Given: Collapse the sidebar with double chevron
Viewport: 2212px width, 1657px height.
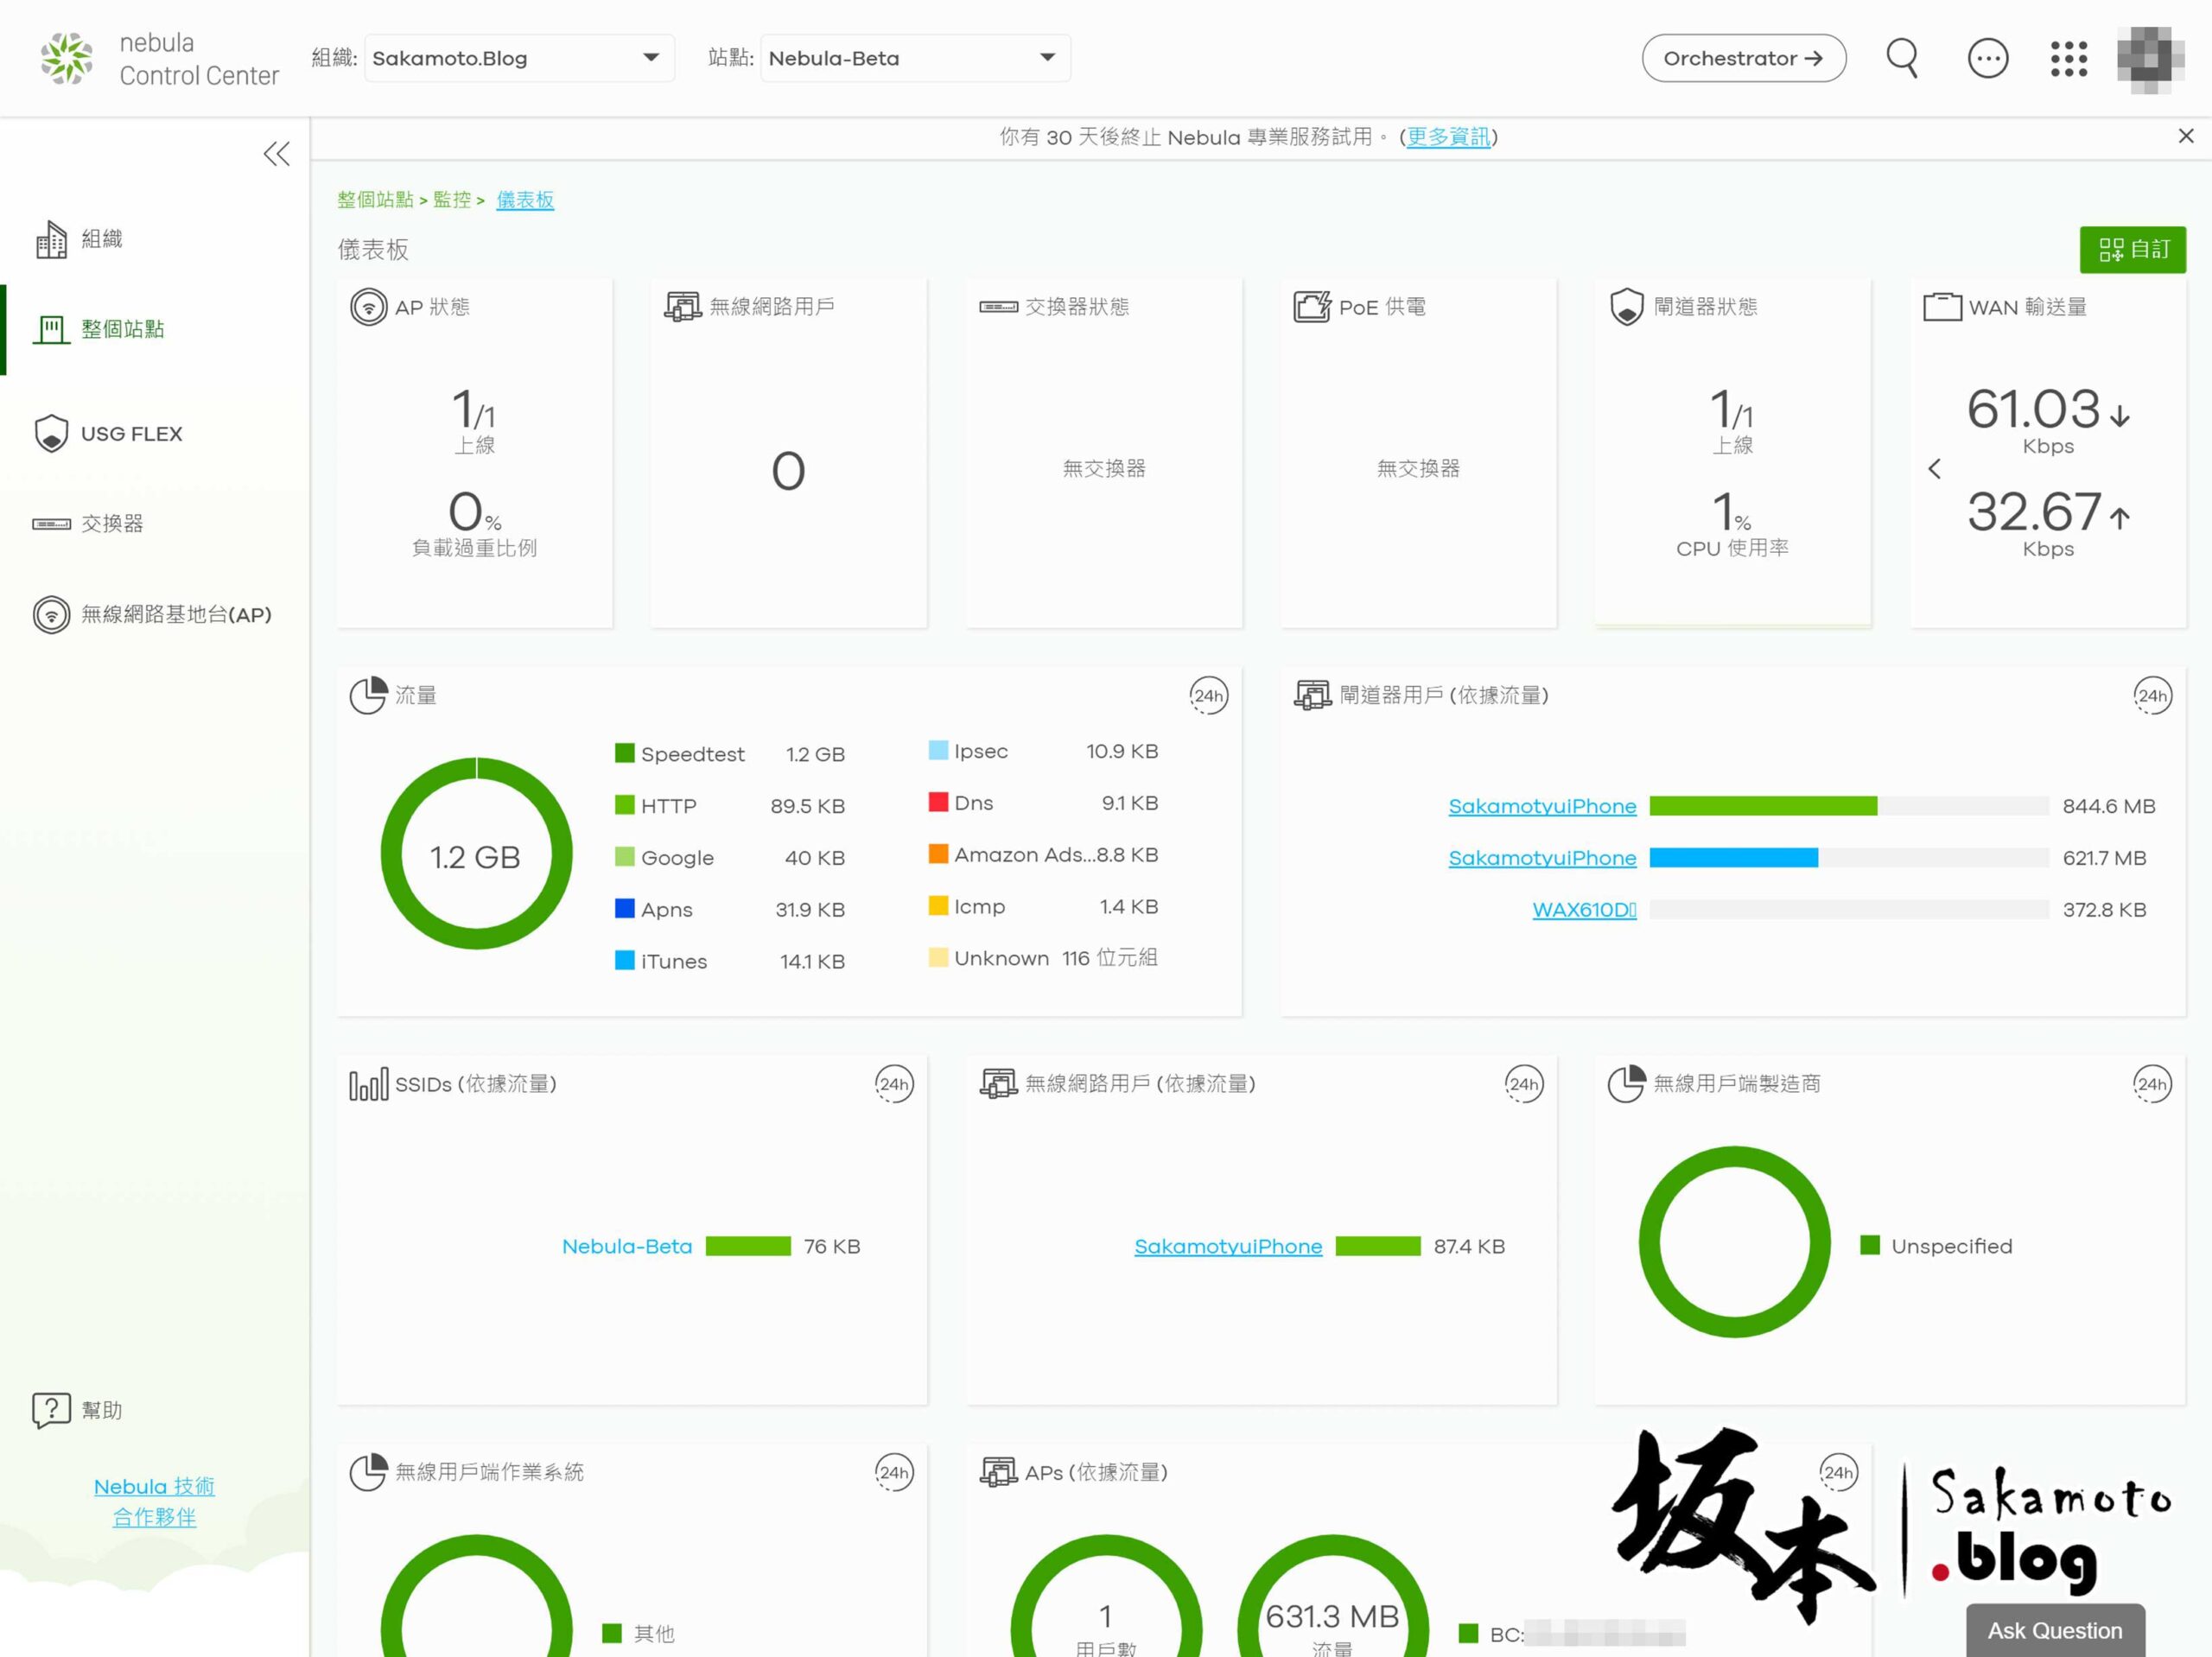Looking at the screenshot, I should pos(276,153).
